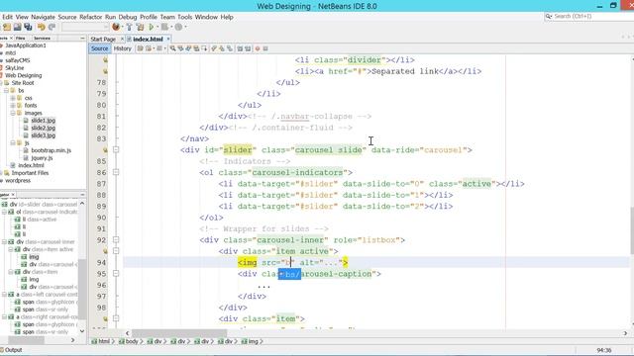
Task: Click the Debug Project toolbar icon
Action: coord(164,27)
